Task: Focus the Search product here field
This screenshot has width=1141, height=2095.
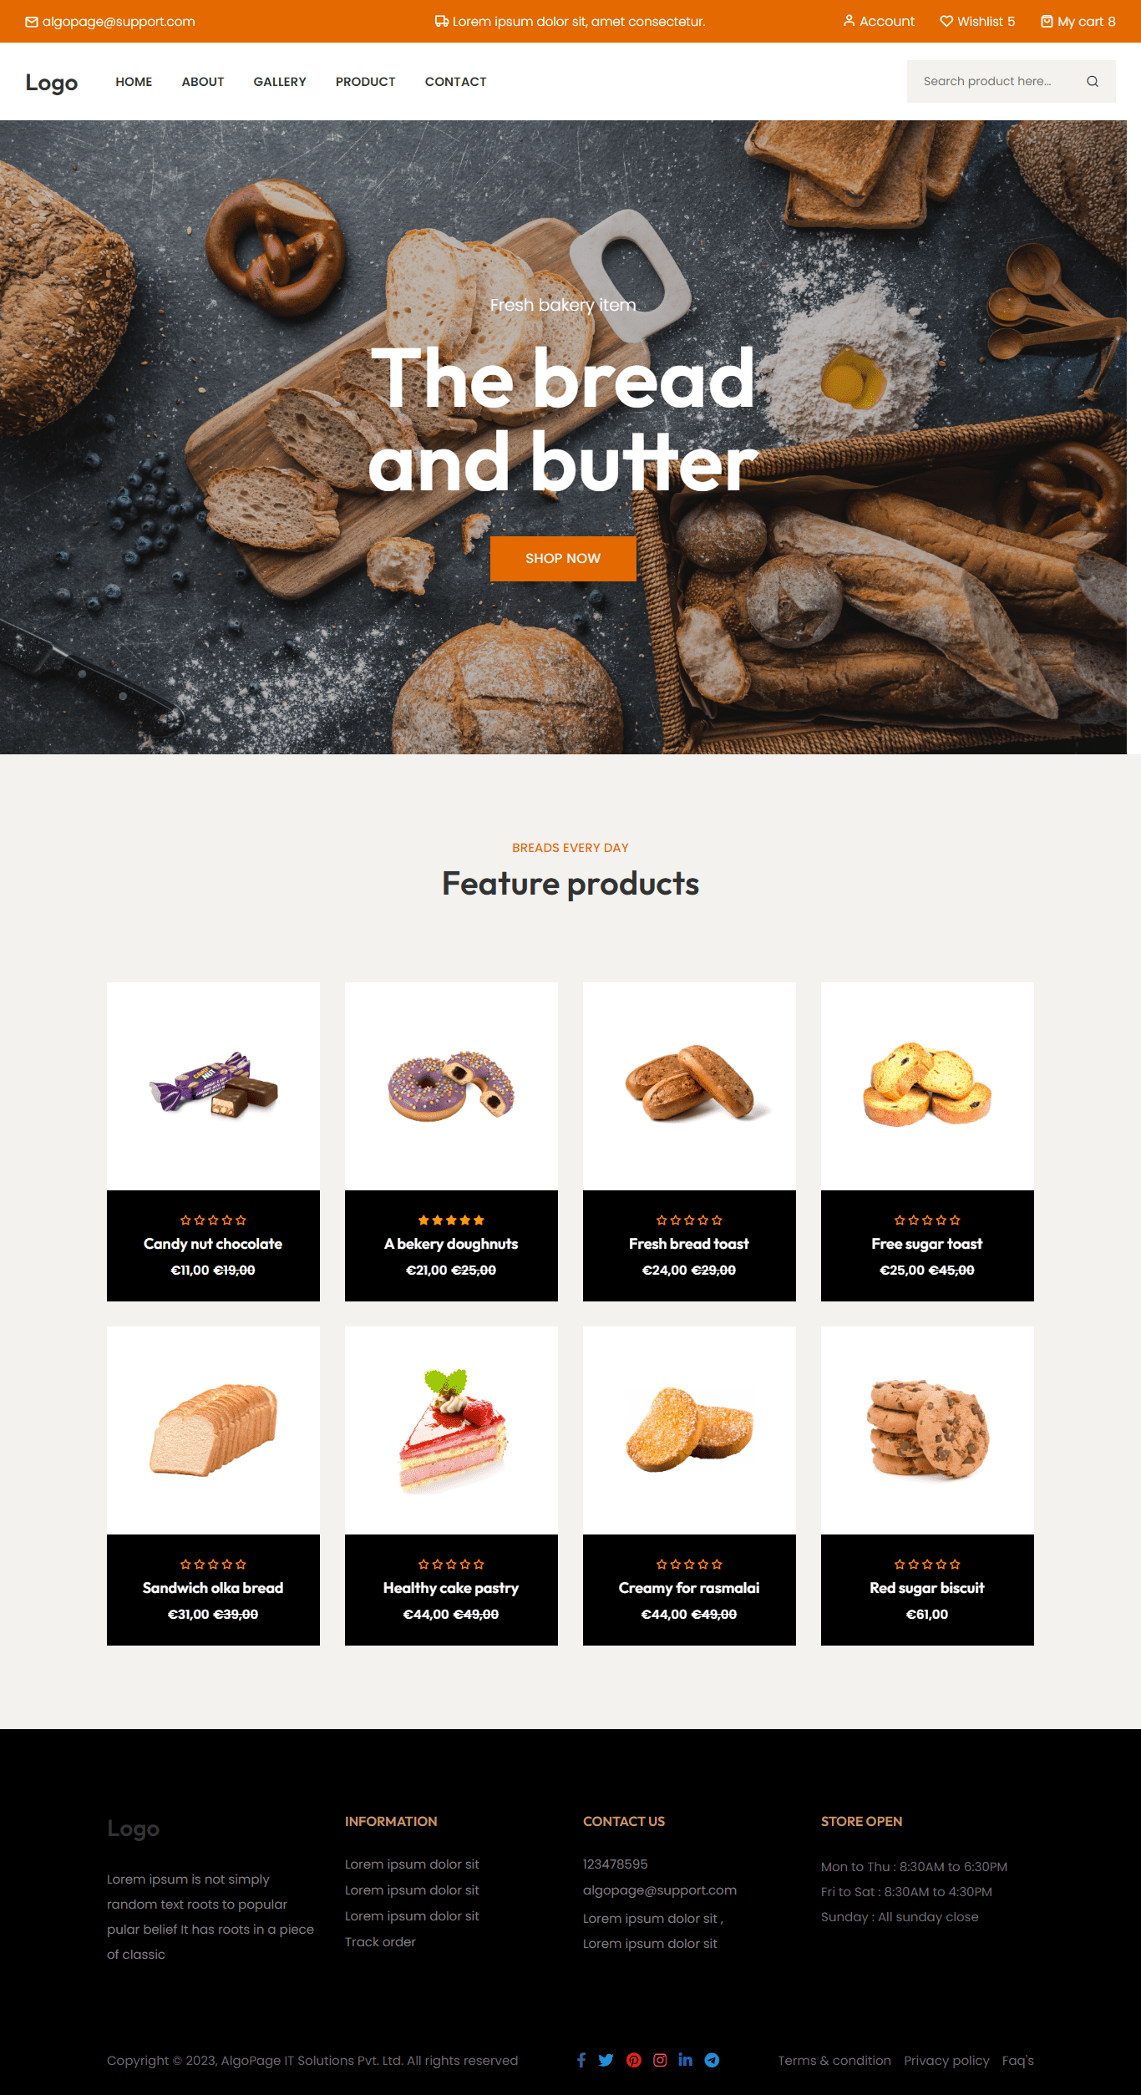Action: [998, 81]
